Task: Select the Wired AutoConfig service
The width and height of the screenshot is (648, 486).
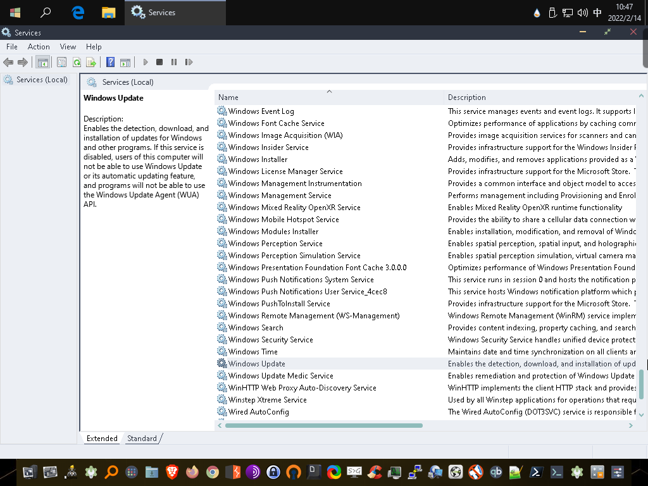Action: (x=426, y=411)
